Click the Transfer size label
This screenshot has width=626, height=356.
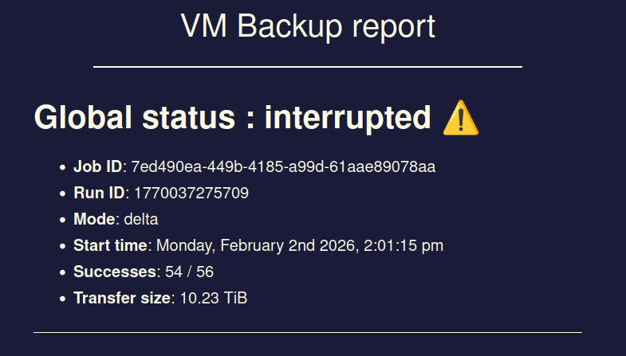pyautogui.click(x=122, y=298)
